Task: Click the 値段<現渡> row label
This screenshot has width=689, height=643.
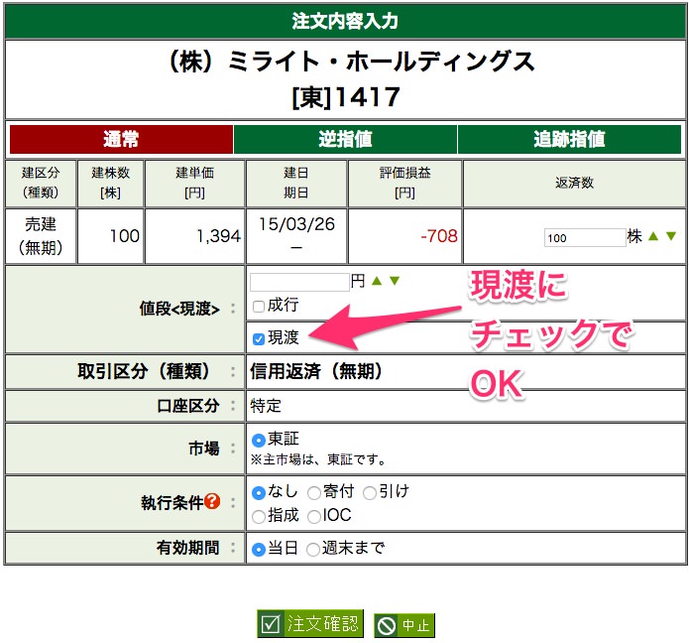Action: pyautogui.click(x=179, y=310)
